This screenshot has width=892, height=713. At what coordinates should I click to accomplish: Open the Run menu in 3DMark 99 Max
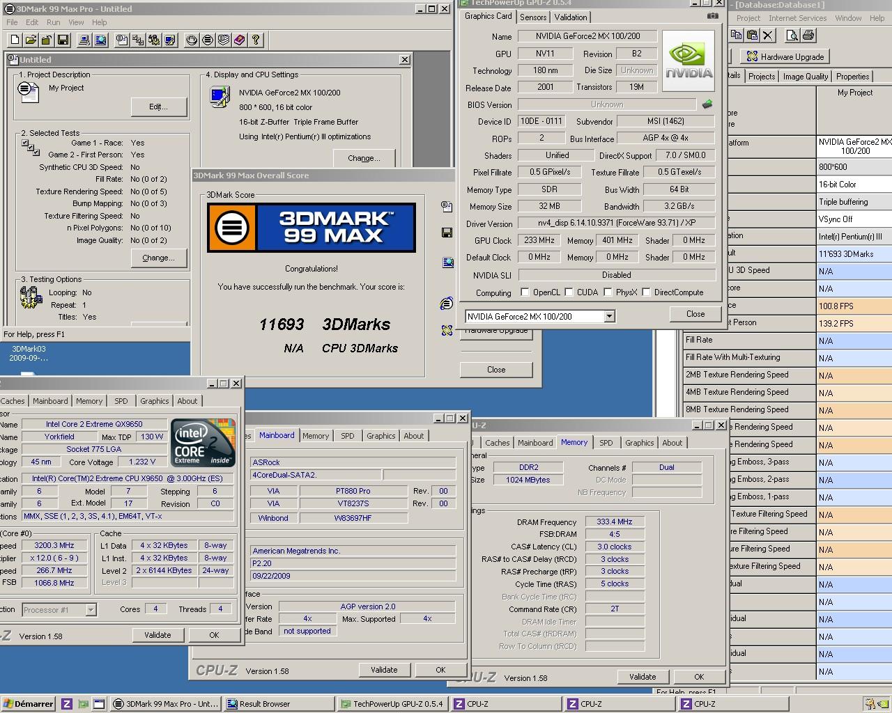53,22
